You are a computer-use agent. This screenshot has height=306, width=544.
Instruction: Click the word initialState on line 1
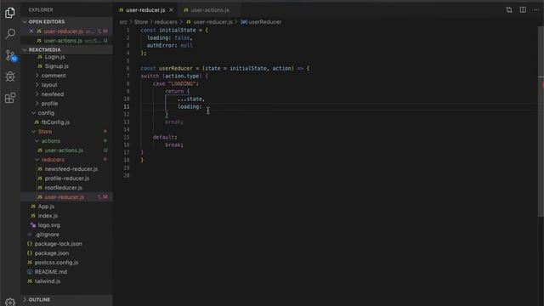pos(178,31)
